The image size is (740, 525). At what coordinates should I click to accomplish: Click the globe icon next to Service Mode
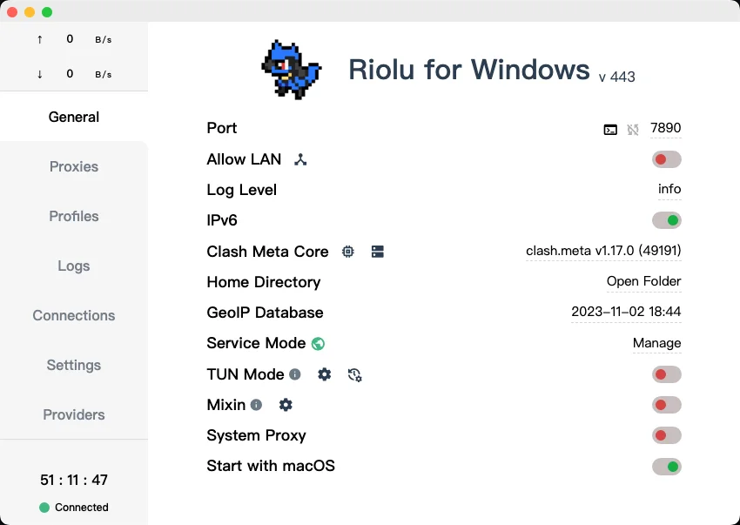coord(318,343)
